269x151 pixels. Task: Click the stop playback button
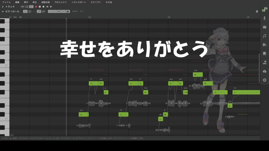40,7
